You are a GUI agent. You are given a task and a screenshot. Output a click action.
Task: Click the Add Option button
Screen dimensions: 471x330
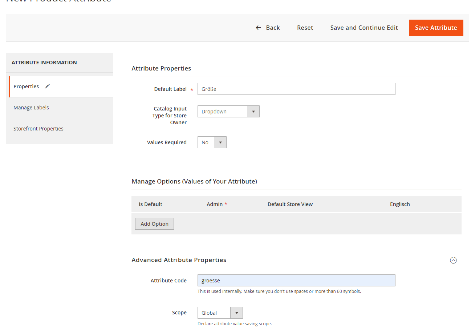154,224
